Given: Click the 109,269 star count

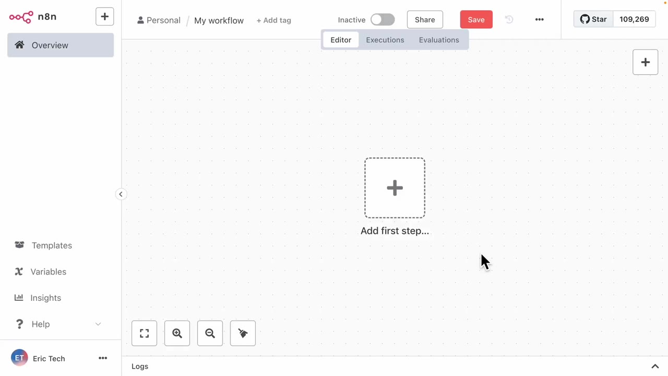Looking at the screenshot, I should pos(634,19).
